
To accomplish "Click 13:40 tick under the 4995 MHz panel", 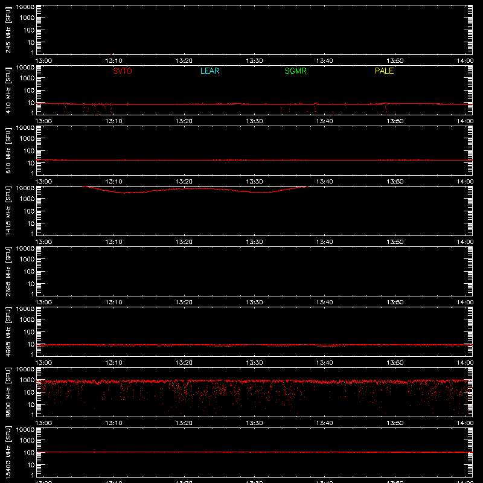I will point(325,363).
